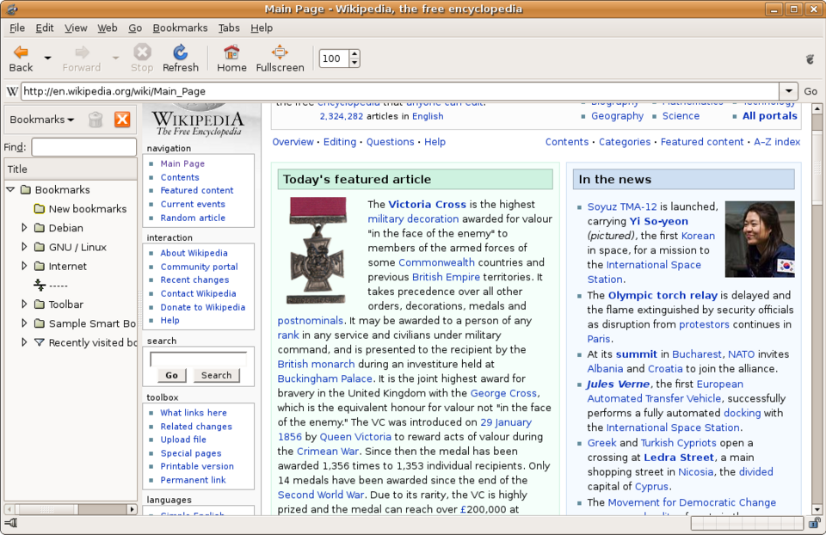Collapse the root Bookmarks tree folder
Screen dimensions: 826x535
point(10,189)
